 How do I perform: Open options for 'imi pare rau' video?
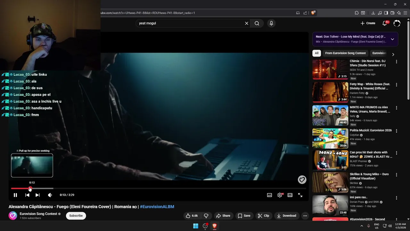point(397,198)
